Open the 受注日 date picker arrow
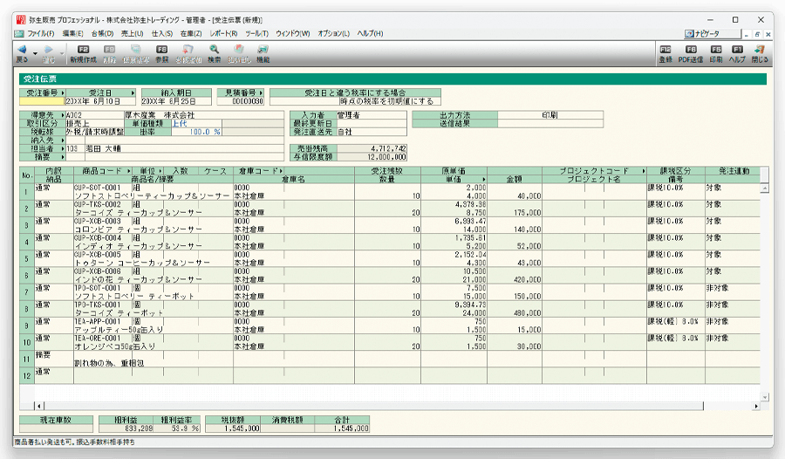The image size is (785, 459). (133, 92)
